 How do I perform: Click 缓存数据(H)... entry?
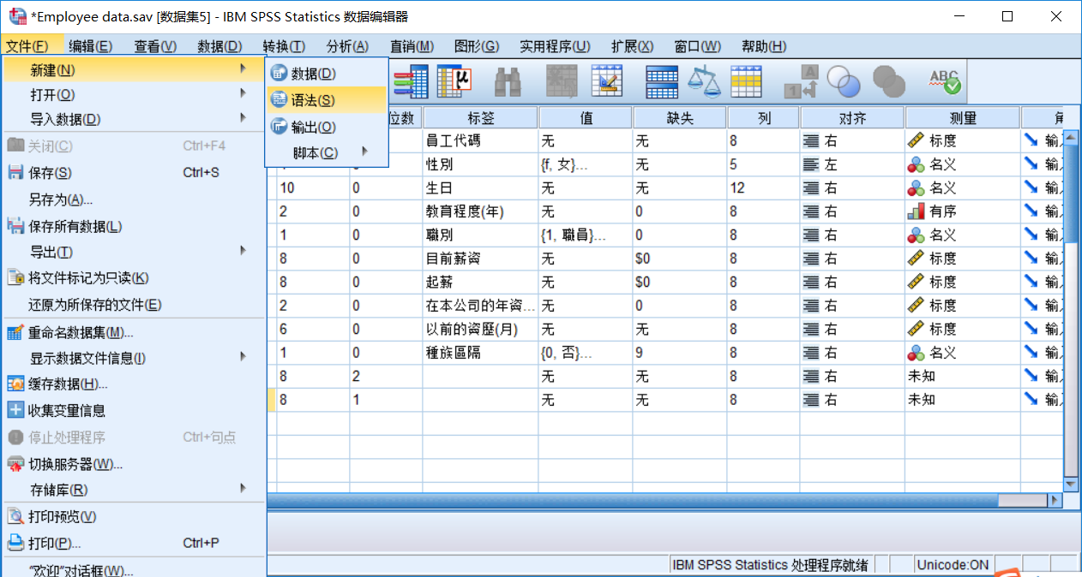[133, 384]
